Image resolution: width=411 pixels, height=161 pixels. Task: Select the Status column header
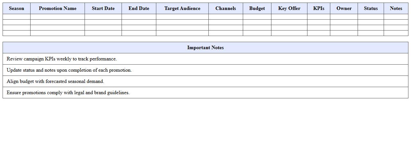(x=371, y=8)
